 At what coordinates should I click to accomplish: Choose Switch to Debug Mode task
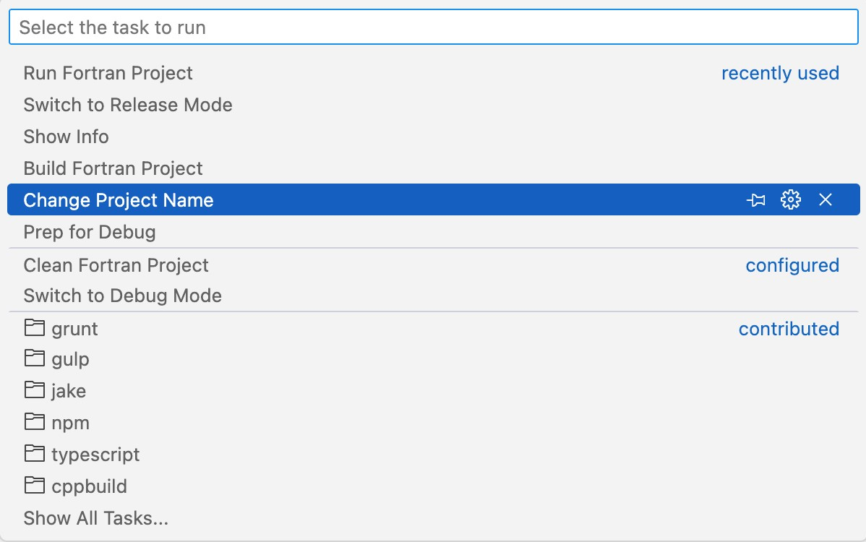[122, 296]
